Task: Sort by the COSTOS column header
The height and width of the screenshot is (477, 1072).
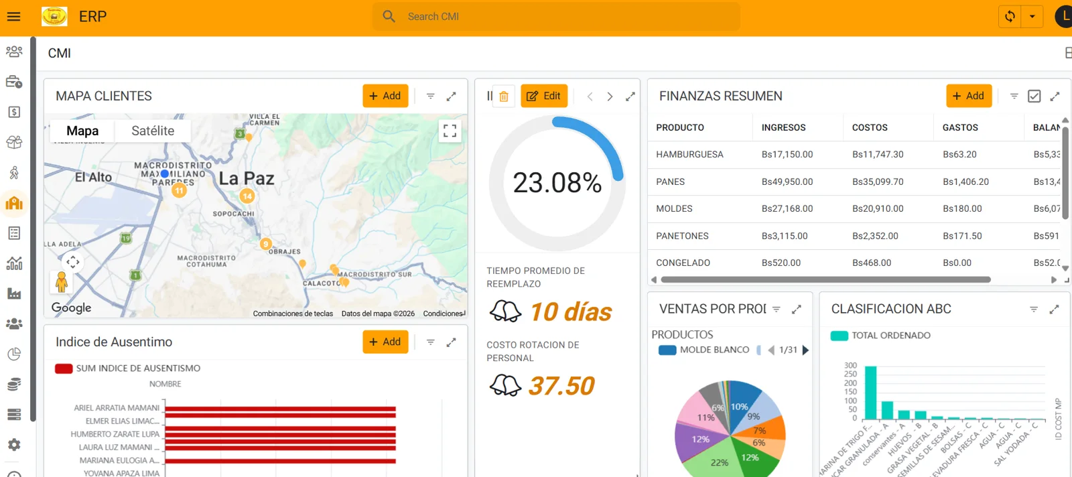Action: coord(870,127)
